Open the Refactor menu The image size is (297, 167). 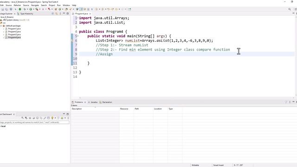point(17,5)
